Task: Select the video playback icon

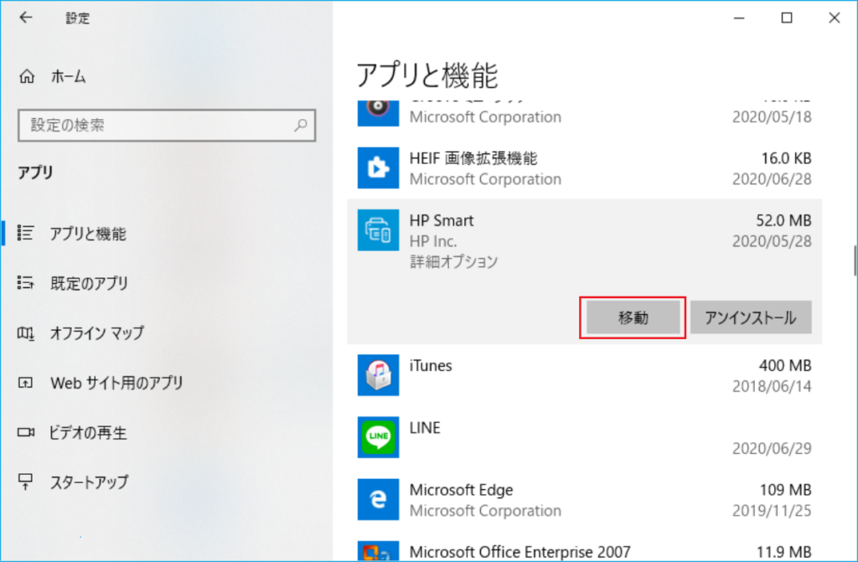Action: (x=26, y=432)
